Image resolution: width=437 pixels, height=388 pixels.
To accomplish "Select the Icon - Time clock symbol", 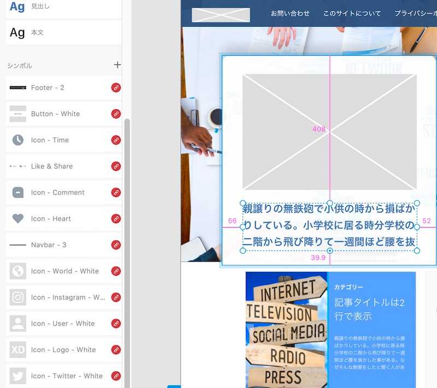I will point(18,140).
